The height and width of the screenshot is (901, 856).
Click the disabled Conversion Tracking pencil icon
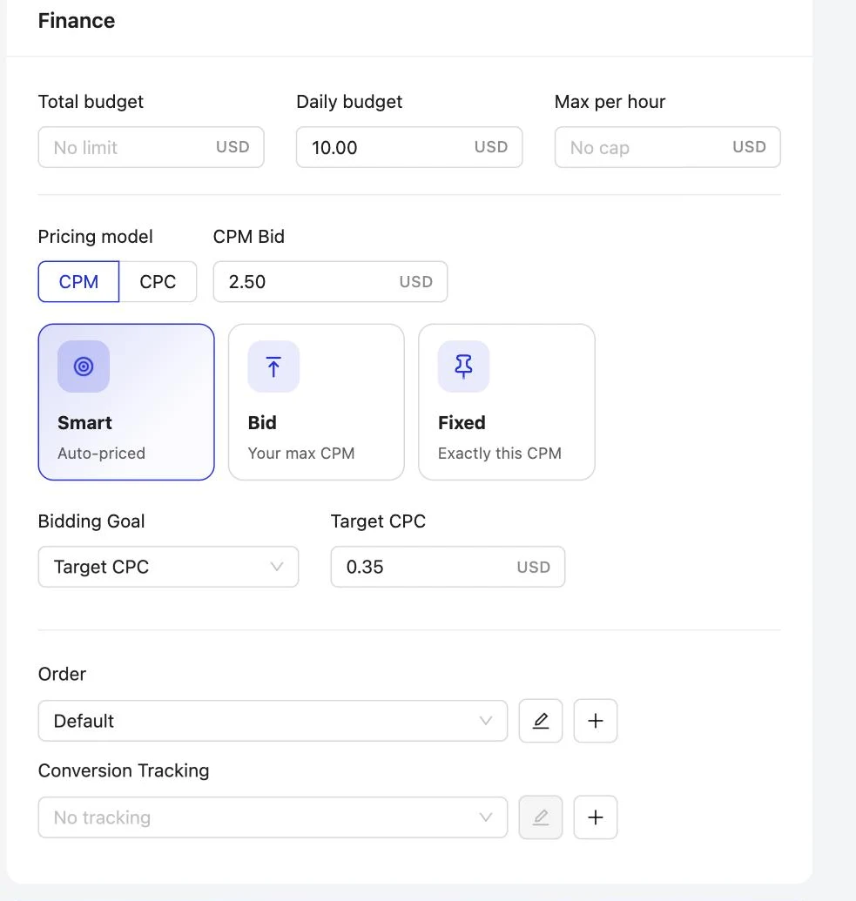(x=541, y=817)
